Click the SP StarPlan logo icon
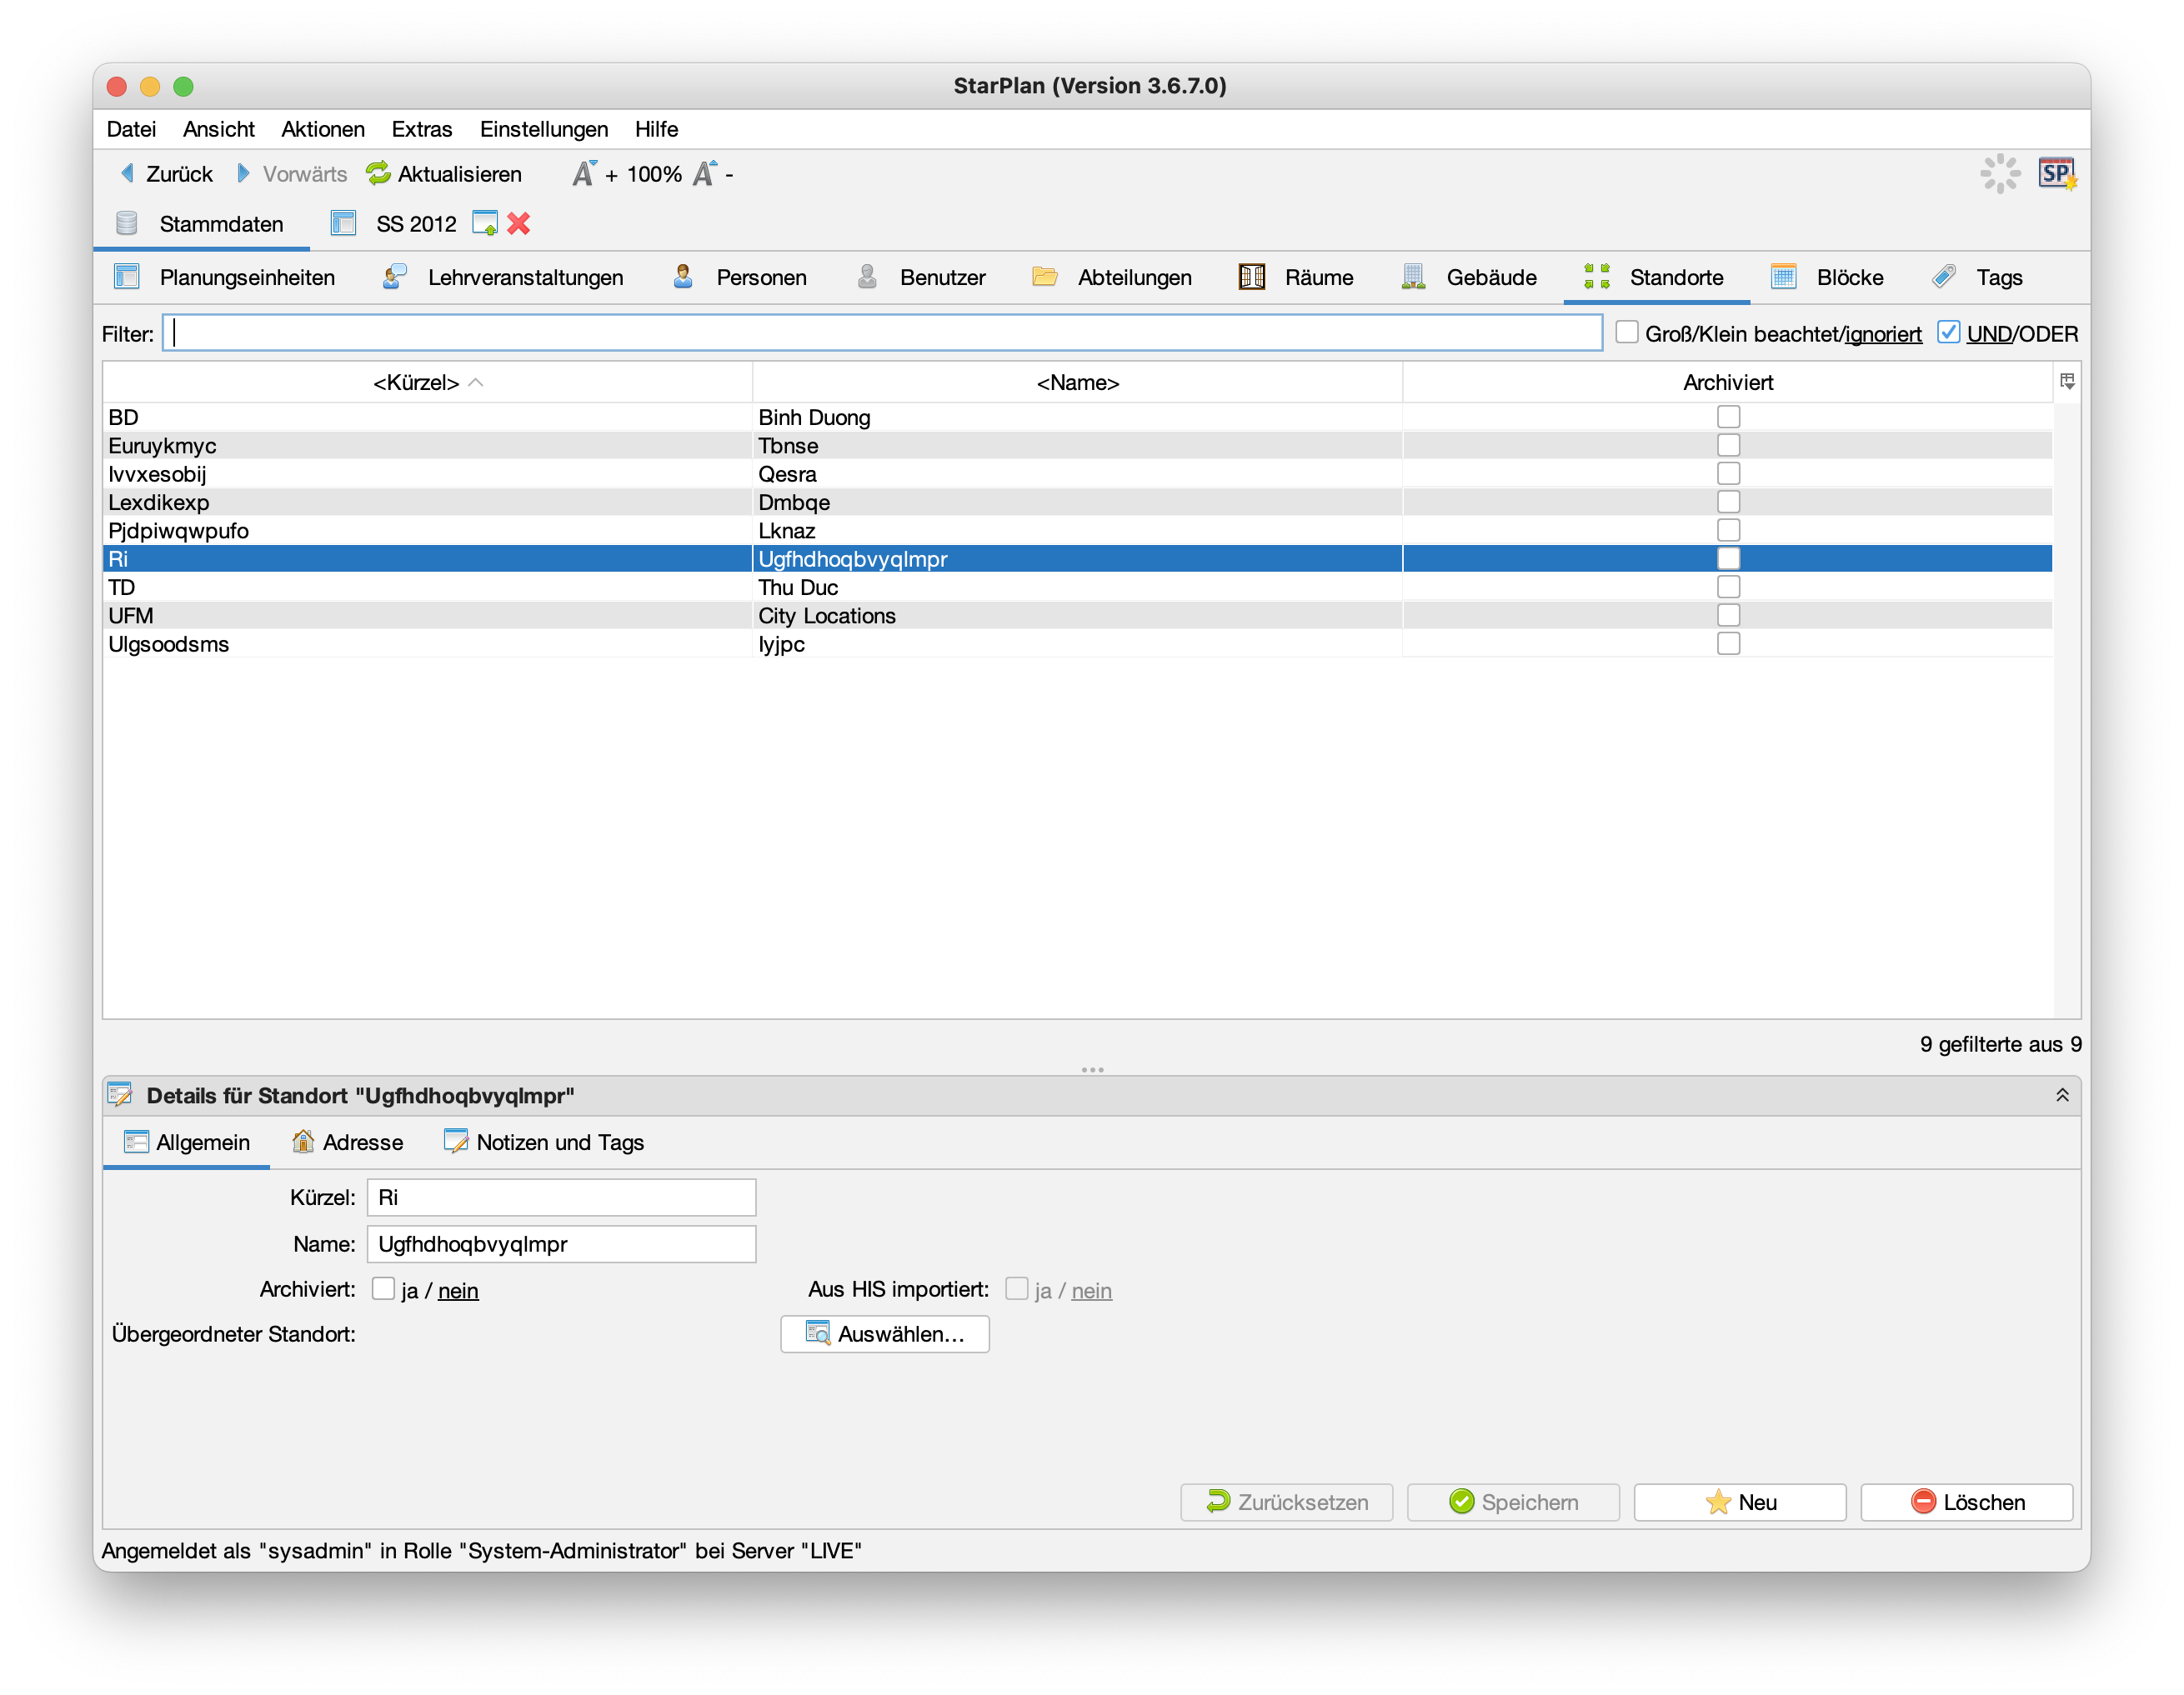 pyautogui.click(x=2057, y=174)
